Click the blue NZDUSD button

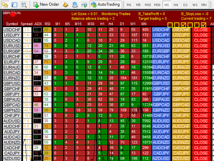pyautogui.click(x=161, y=159)
